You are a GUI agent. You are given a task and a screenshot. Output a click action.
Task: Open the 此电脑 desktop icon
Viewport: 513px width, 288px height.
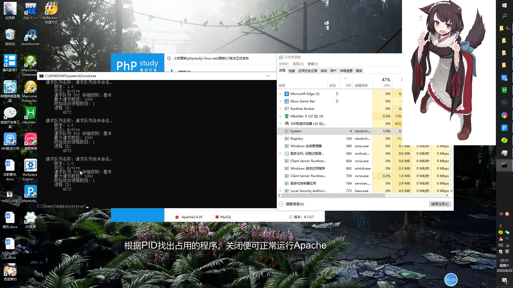[x=10, y=11]
